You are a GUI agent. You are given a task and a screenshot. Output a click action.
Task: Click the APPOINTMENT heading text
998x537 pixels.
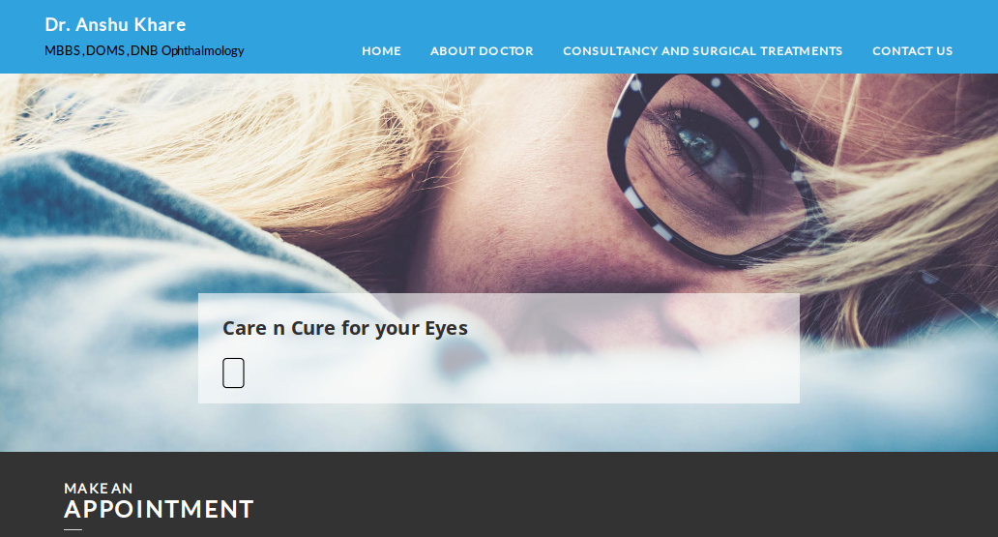[x=160, y=510]
